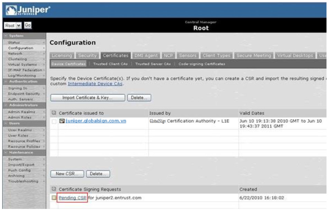Tick the checkbox for juniger.globalsign.com.vn certificate
Viewport: 329px width, 214px height.
click(54, 121)
